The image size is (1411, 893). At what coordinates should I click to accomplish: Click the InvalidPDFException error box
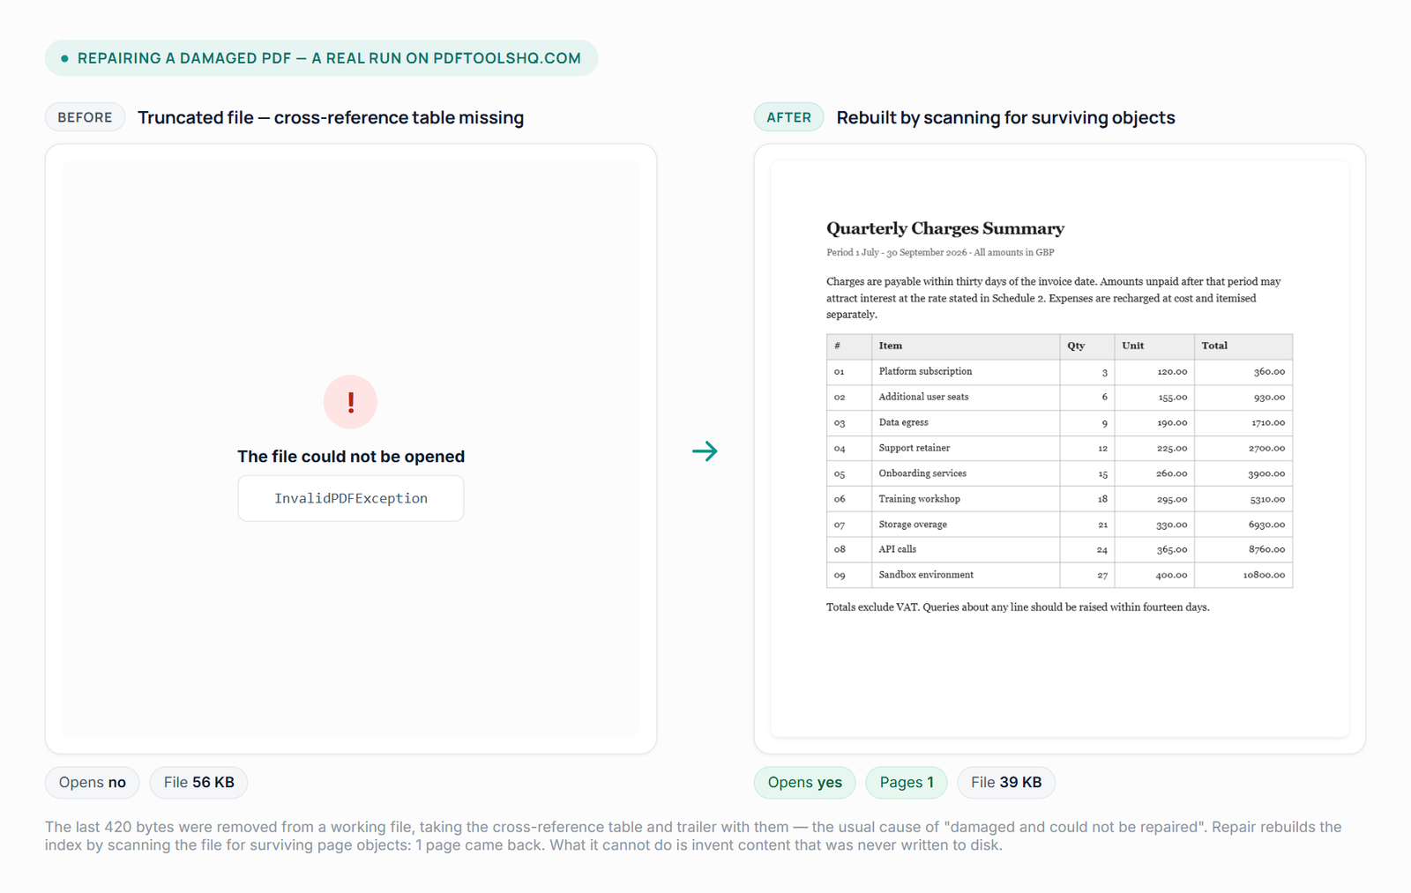tap(350, 498)
